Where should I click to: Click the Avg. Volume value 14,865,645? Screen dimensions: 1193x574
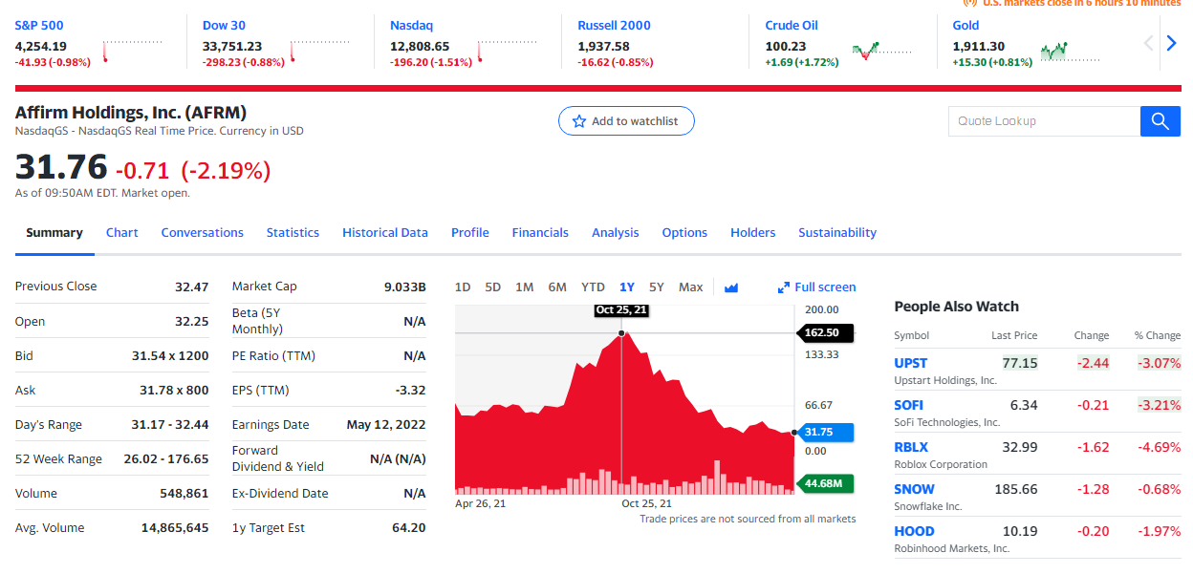(175, 528)
